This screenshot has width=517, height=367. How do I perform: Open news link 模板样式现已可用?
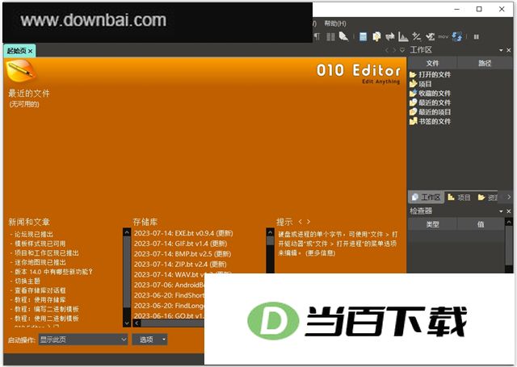point(40,244)
